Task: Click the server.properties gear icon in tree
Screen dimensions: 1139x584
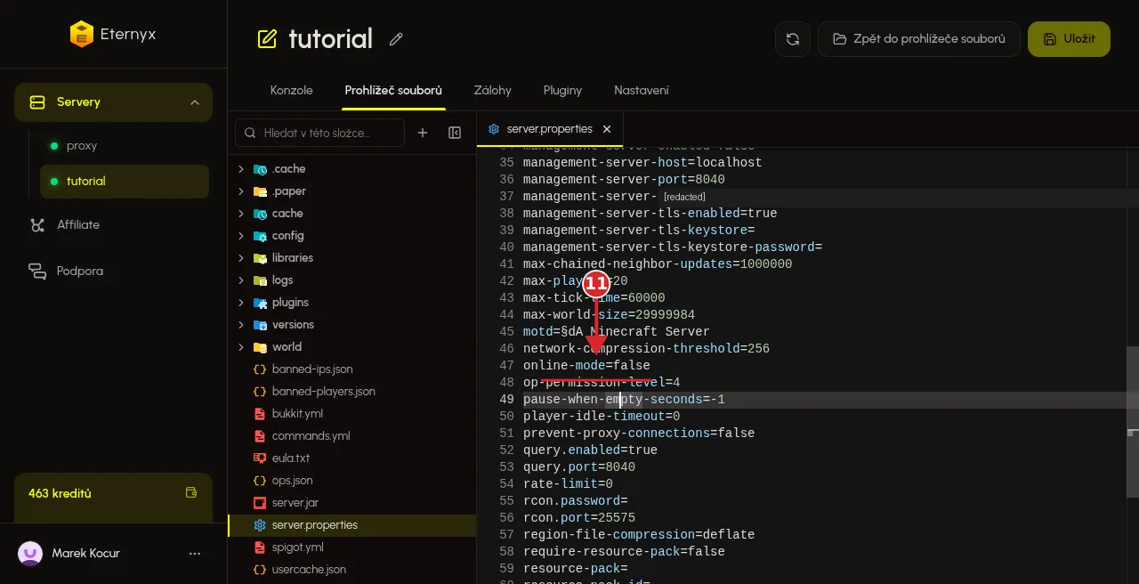Action: click(260, 525)
